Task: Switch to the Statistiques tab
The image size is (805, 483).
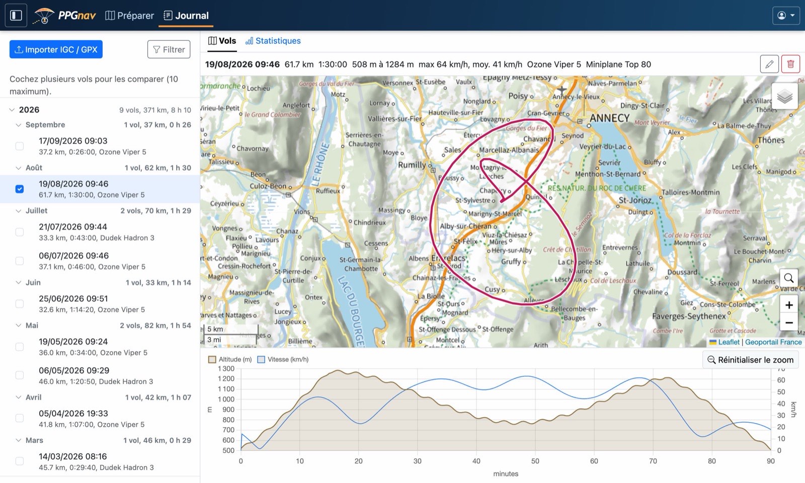Action: [x=273, y=41]
